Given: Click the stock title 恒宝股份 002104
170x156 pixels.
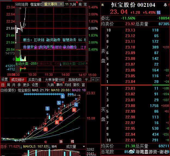Looking at the screenshot, I should point(133,5).
